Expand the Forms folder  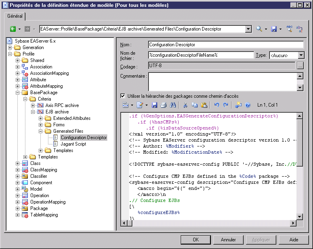[x=40, y=125]
